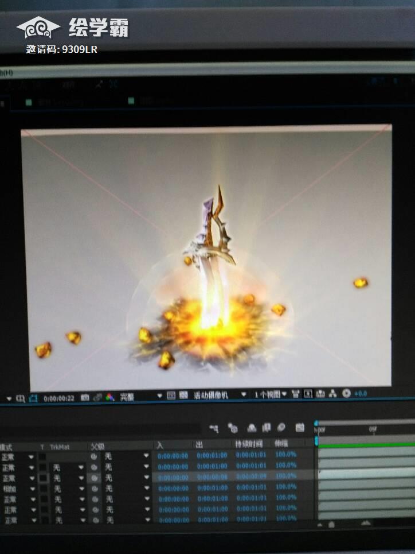Click the TrkMat column header
Screen dimensions: 415x554
[59, 447]
